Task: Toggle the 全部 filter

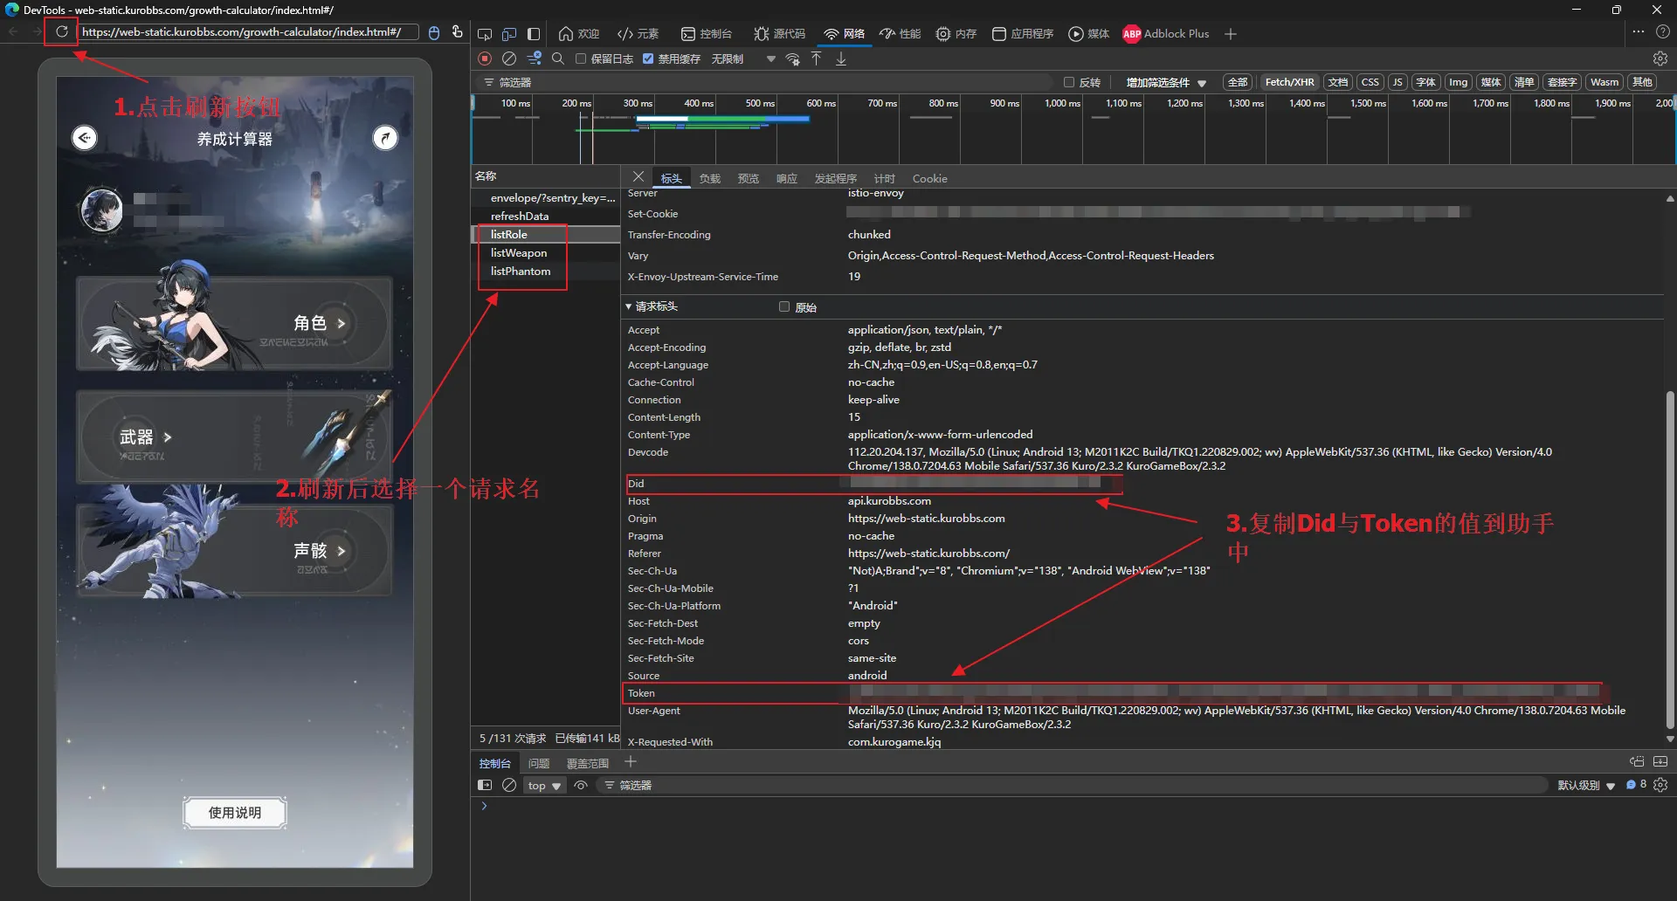Action: [x=1238, y=82]
